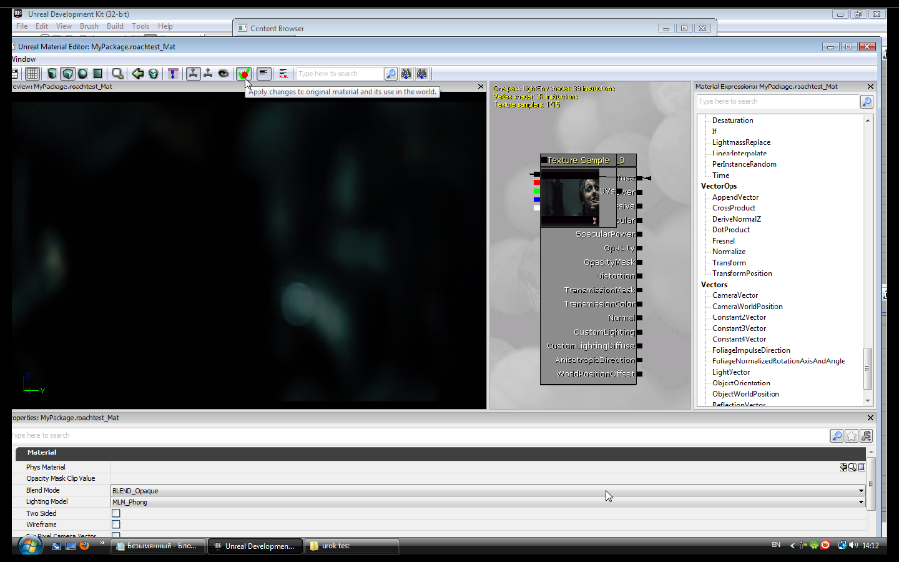This screenshot has height=562, width=899.
Task: Click the Material Expressions search field
Action: click(777, 101)
